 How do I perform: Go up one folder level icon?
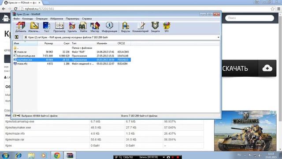point(17,37)
